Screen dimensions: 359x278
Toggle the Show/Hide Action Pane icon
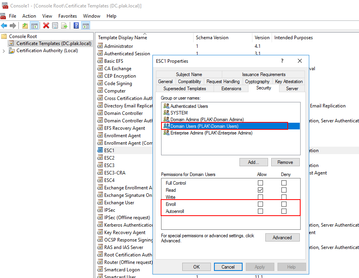tap(85, 25)
